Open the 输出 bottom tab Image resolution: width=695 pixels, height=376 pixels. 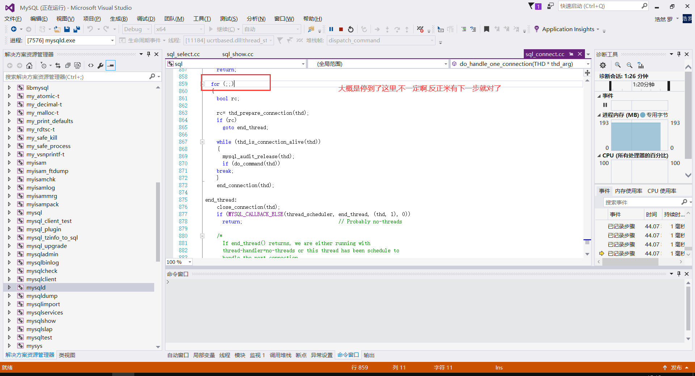(x=369, y=355)
